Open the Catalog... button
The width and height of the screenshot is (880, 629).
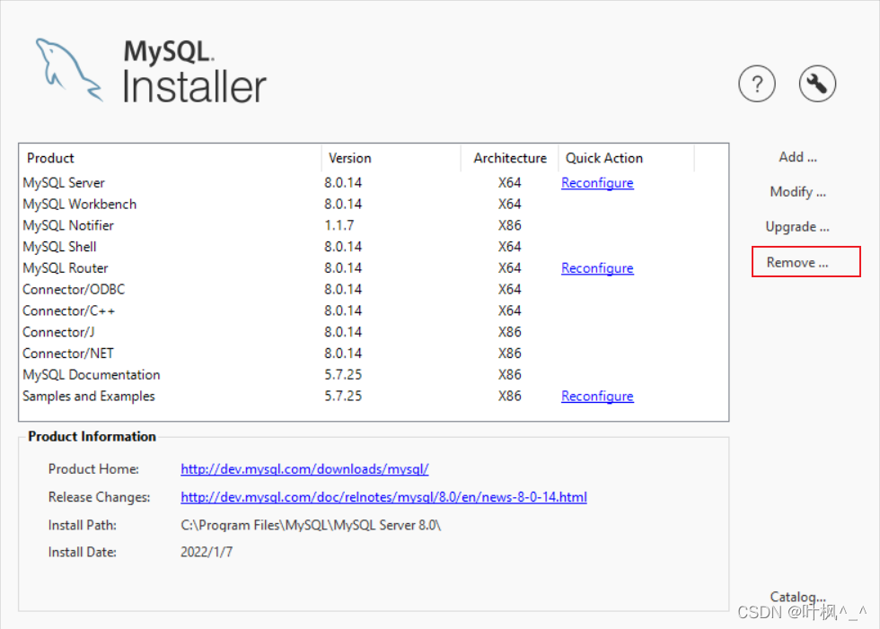coord(797,597)
